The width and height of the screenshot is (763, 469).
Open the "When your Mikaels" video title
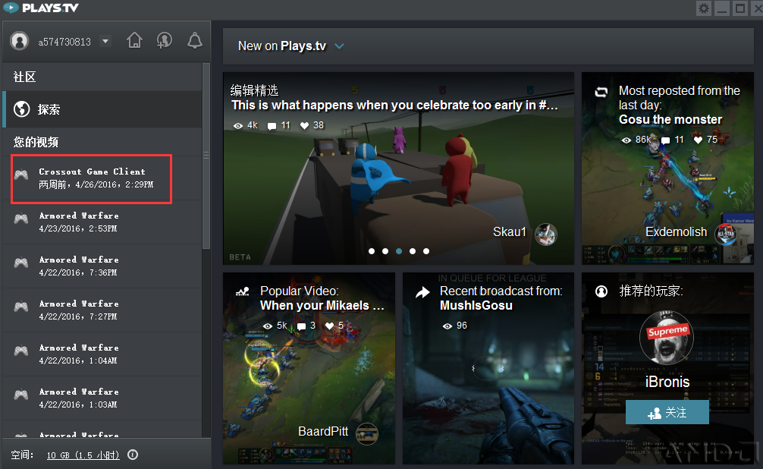tap(322, 305)
